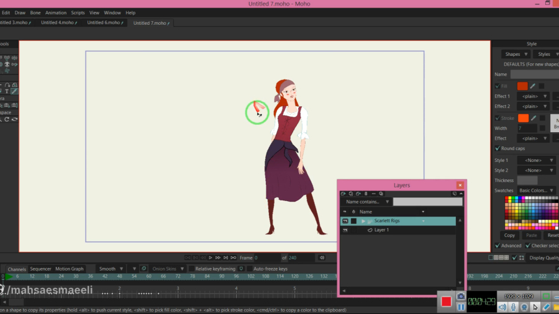Open the Scripts menu
This screenshot has height=314, width=559.
tap(78, 13)
